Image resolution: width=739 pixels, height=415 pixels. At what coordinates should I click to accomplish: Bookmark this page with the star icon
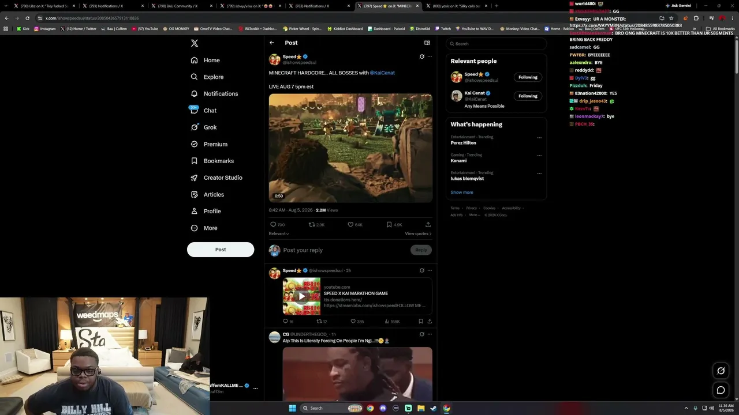click(671, 18)
